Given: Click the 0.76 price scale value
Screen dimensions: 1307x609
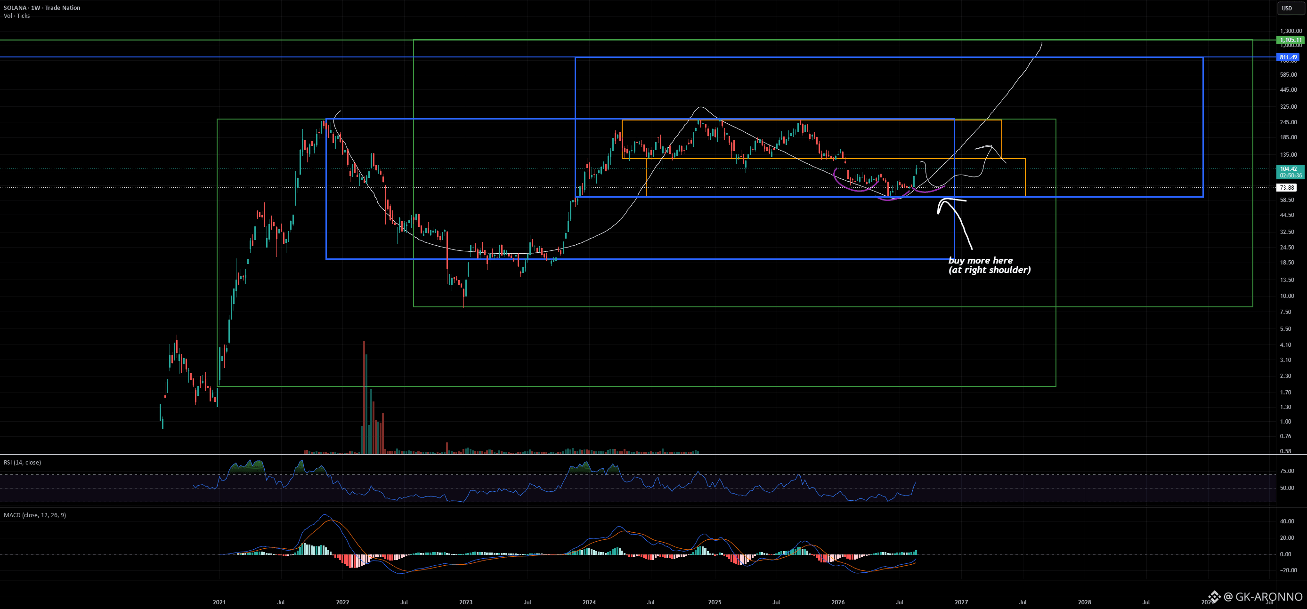Looking at the screenshot, I should click(1285, 436).
